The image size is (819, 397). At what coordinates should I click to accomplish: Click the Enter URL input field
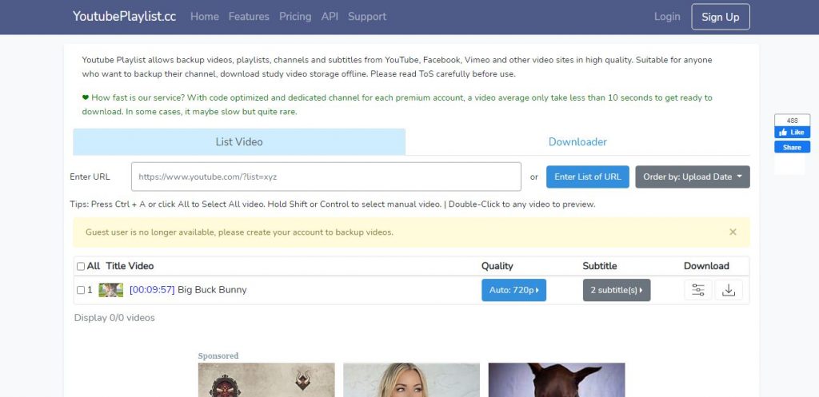pos(326,177)
